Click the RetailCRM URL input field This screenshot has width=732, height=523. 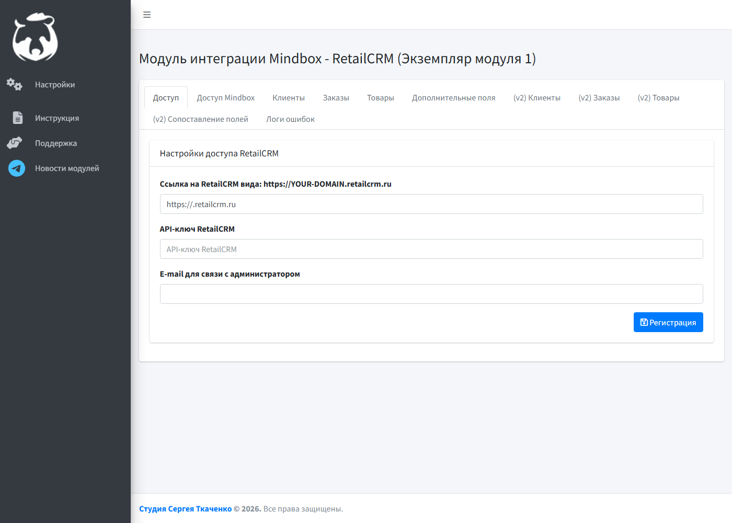pos(431,204)
